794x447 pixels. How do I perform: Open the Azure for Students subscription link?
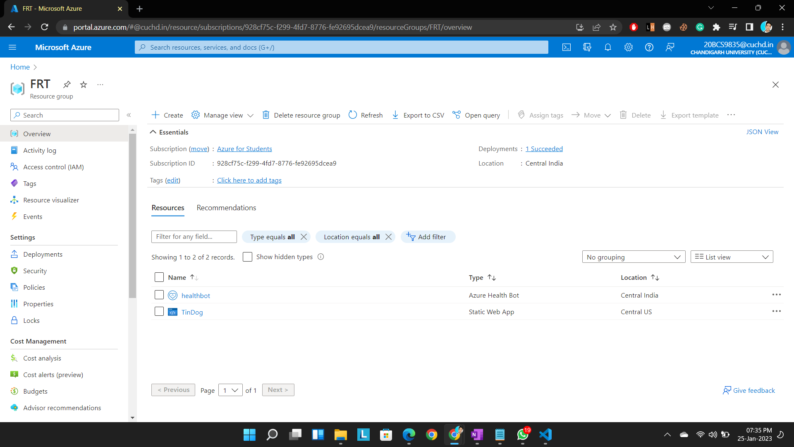244,149
